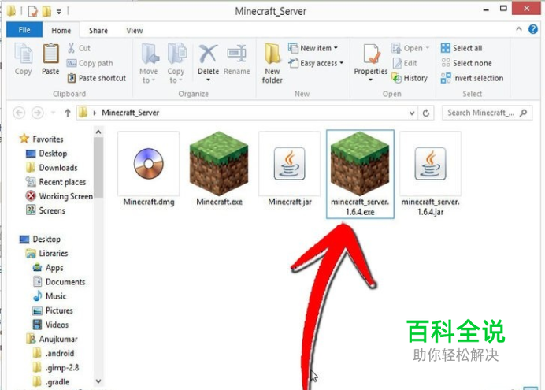This screenshot has height=390, width=545.
Task: Select the Minecraft.exe file
Action: coord(219,169)
